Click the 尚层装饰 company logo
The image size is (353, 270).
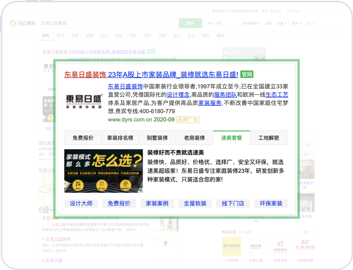280,247
